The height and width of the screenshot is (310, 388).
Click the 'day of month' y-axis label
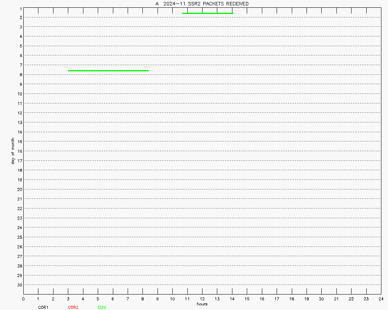coord(13,151)
